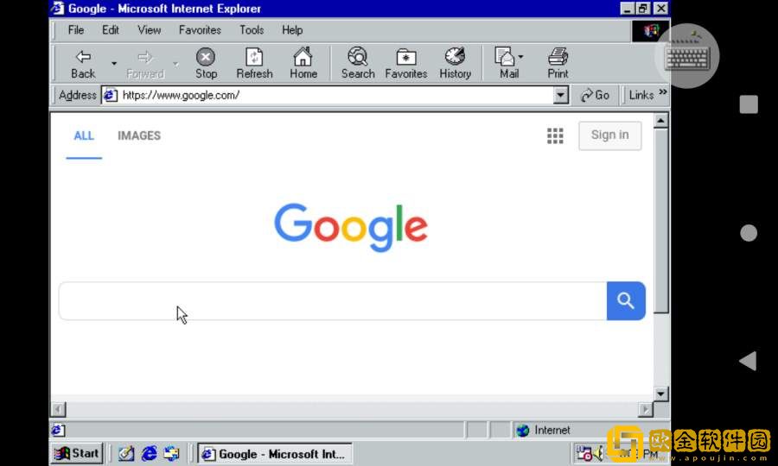Image resolution: width=778 pixels, height=466 pixels.
Task: Click the Links toolbar label
Action: 641,95
